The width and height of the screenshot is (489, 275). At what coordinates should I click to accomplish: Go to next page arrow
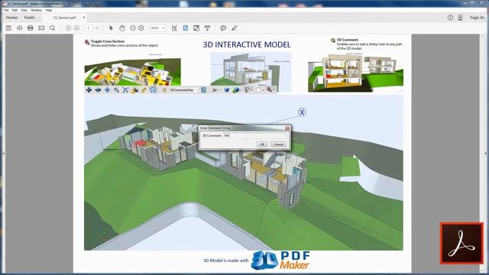coord(76,27)
